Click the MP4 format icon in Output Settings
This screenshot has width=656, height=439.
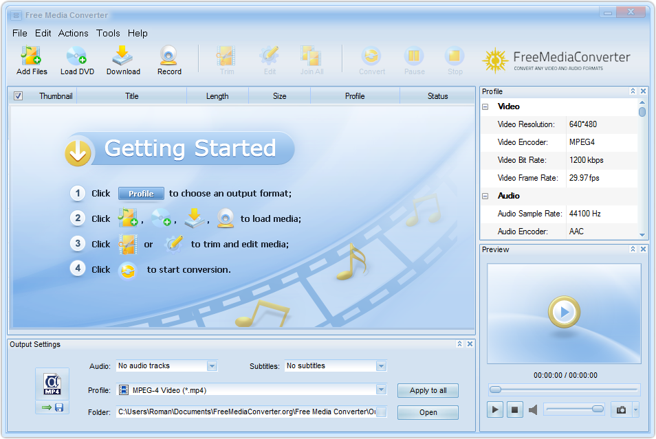click(x=52, y=384)
